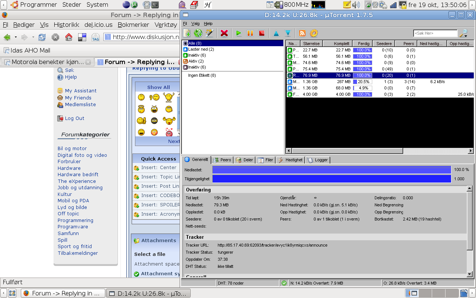The height and width of the screenshot is (298, 476).
Task: Switch to the Deler tab
Action: pyautogui.click(x=244, y=160)
